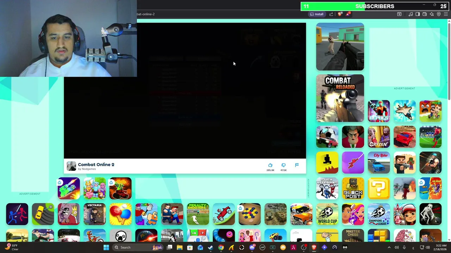
Task: Open Google Chrome from the taskbar
Action: [x=221, y=247]
